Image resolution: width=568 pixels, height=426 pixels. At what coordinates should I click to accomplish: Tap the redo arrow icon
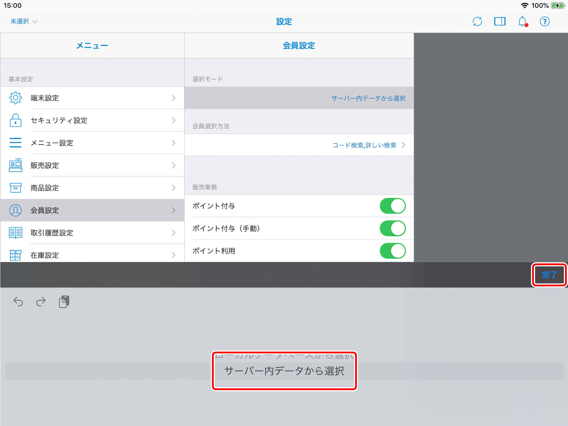(41, 302)
